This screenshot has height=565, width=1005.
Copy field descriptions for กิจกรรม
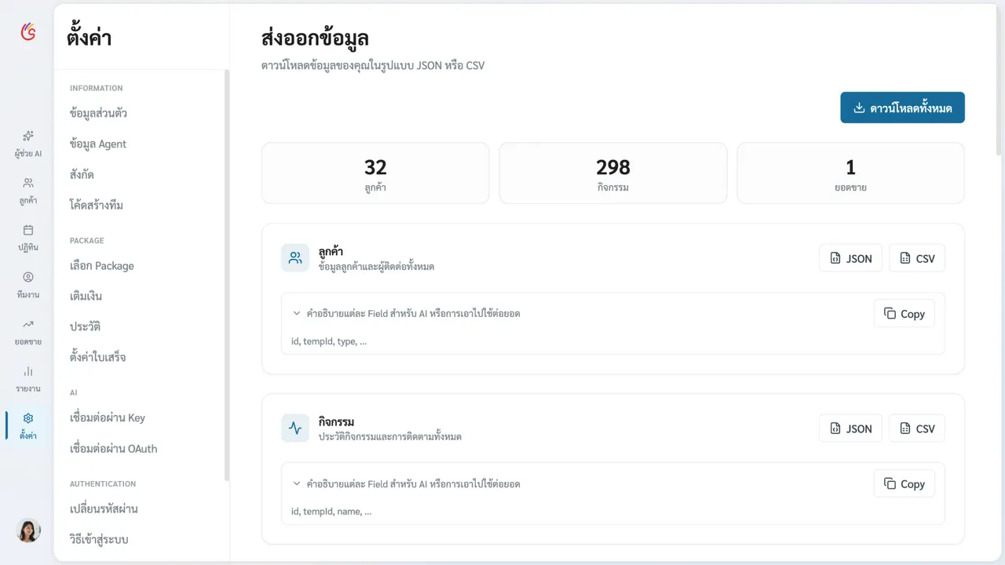[904, 483]
